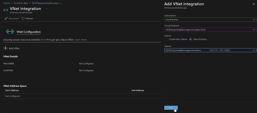
Task: Open the Virtual Network dropdown
Action: [210, 30]
